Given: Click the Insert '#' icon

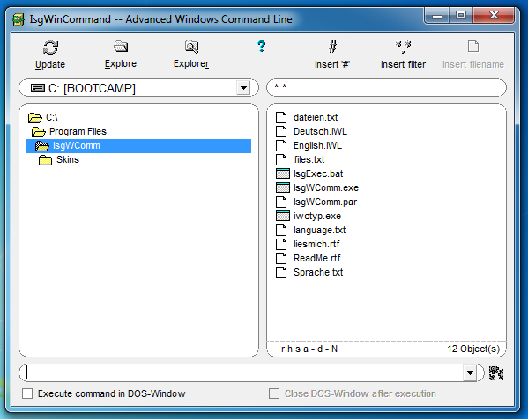Looking at the screenshot, I should click(x=332, y=47).
